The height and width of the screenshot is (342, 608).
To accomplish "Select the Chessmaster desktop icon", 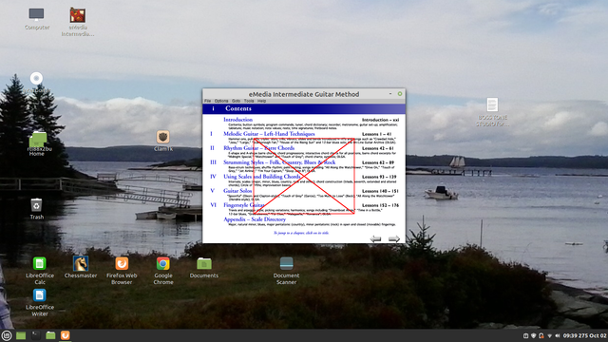I will coord(81,267).
